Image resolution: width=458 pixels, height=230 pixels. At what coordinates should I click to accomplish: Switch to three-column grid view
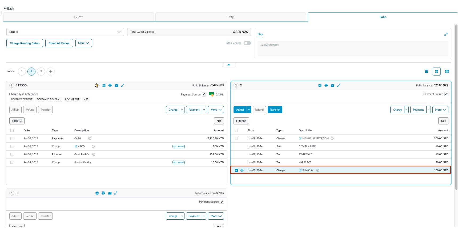tap(447, 71)
